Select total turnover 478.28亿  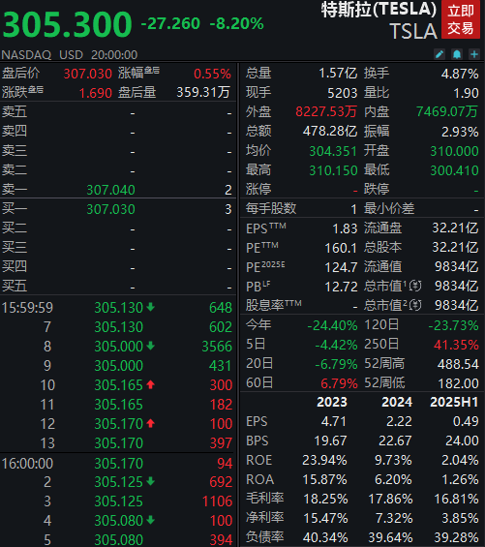pos(330,131)
